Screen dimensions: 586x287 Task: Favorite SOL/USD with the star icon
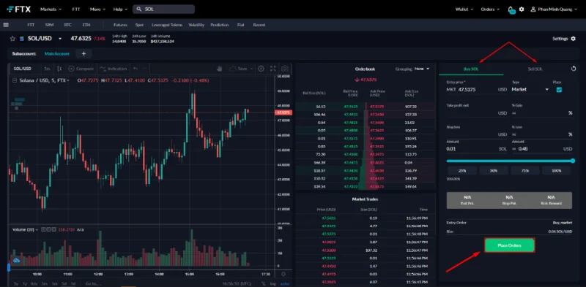12,39
